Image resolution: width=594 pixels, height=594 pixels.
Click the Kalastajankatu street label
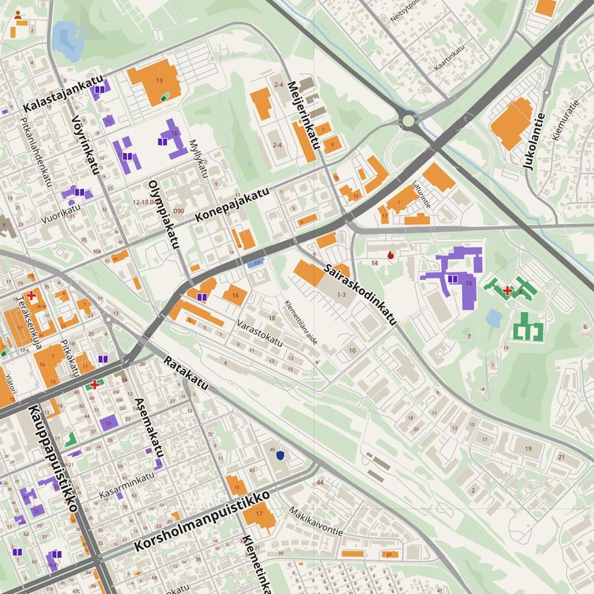click(x=63, y=94)
